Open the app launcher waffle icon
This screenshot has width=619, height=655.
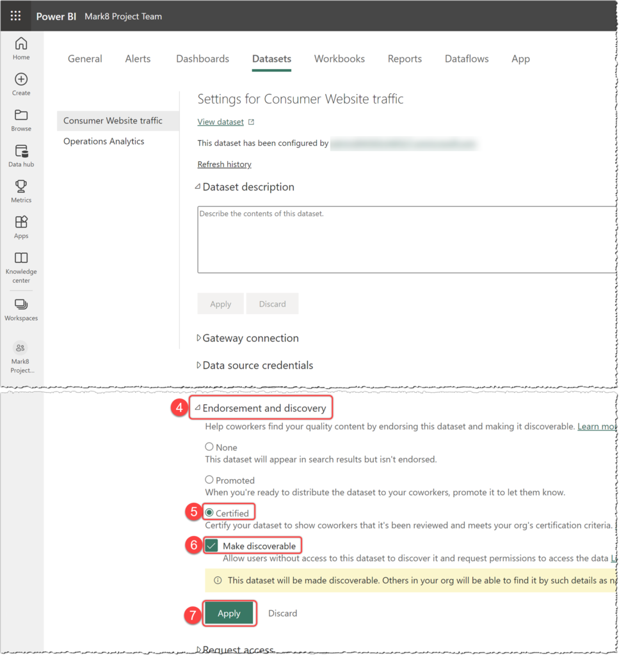point(15,16)
